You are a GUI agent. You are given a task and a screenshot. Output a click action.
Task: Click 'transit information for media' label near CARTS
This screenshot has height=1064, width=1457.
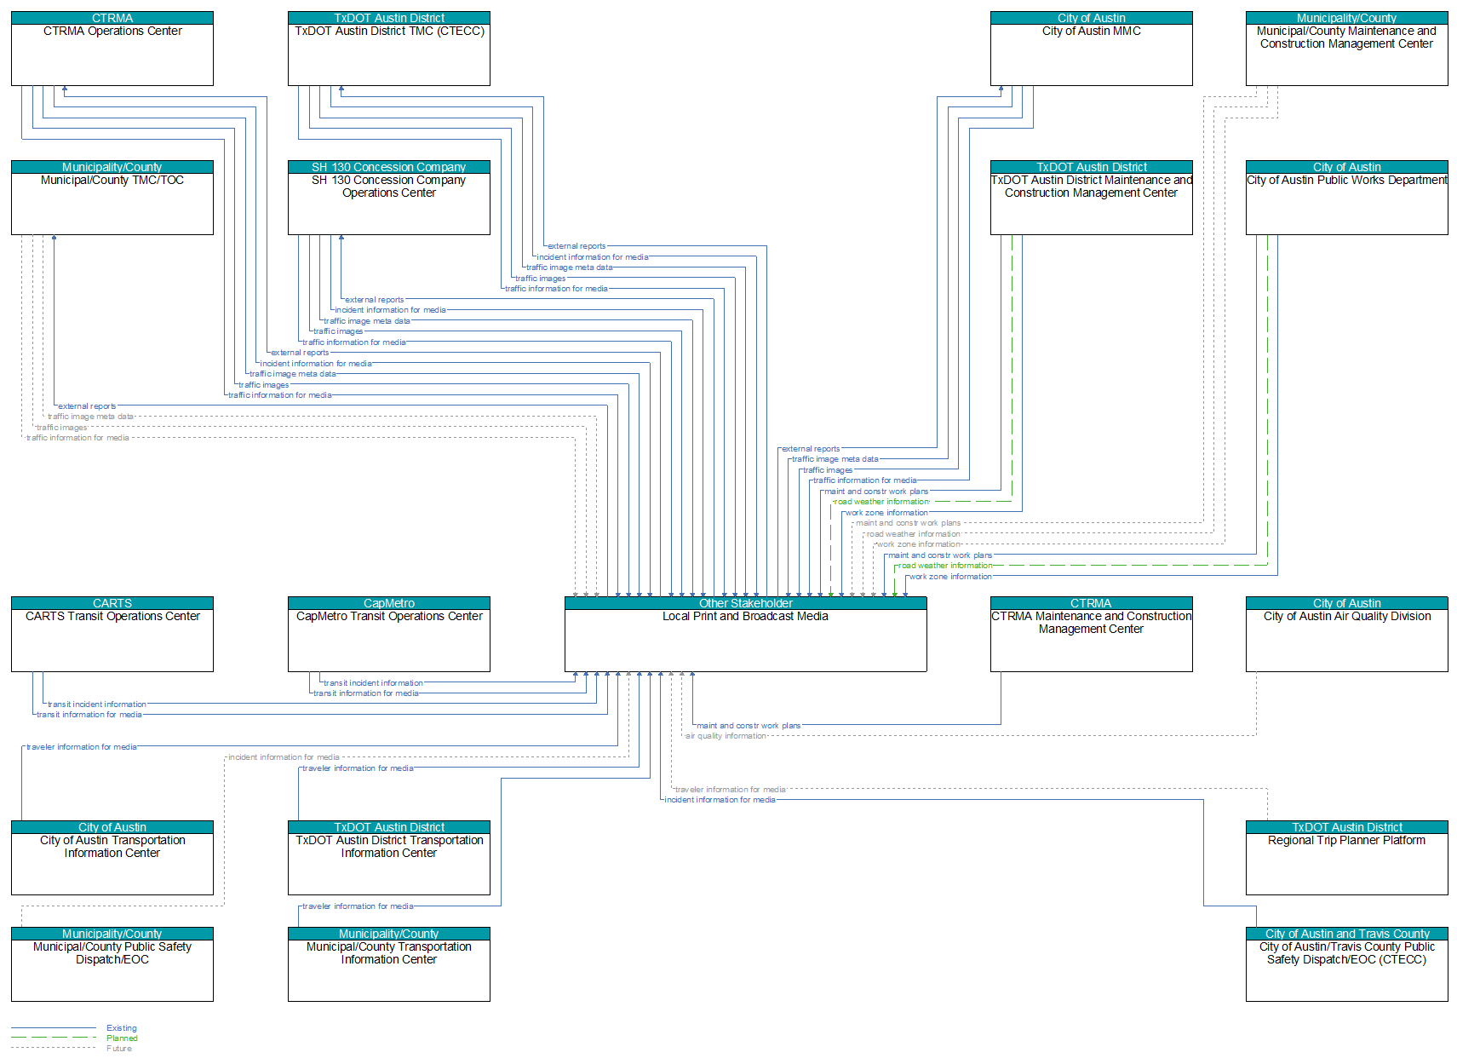pyautogui.click(x=89, y=715)
